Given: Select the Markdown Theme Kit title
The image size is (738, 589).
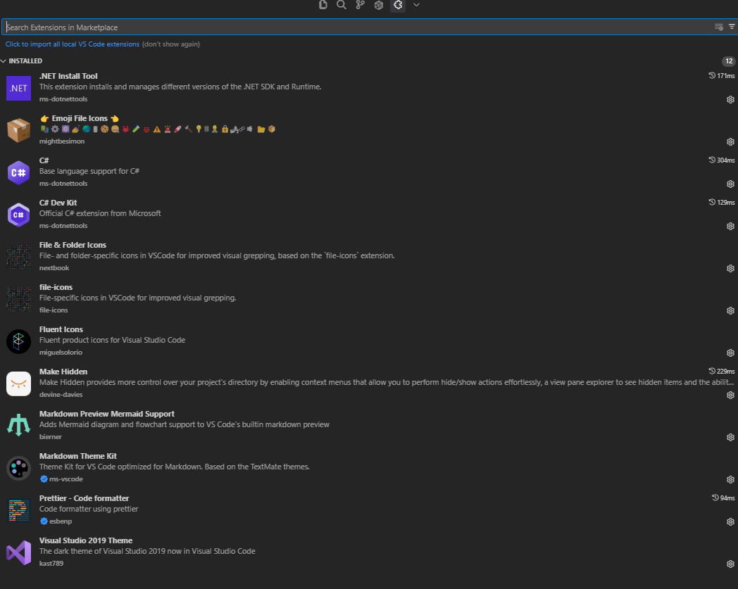Looking at the screenshot, I should point(77,456).
